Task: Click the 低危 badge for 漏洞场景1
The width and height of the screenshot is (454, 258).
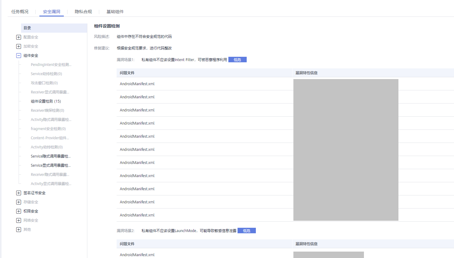Action: [x=237, y=59]
